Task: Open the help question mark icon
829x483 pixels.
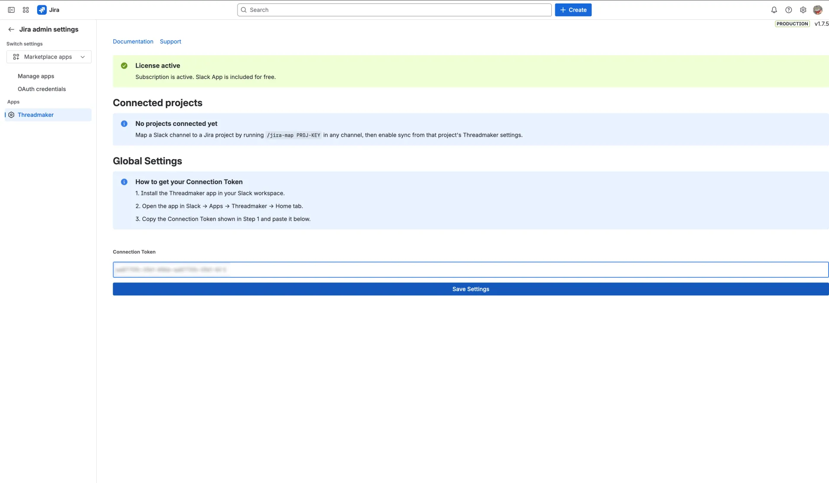Action: click(x=788, y=10)
